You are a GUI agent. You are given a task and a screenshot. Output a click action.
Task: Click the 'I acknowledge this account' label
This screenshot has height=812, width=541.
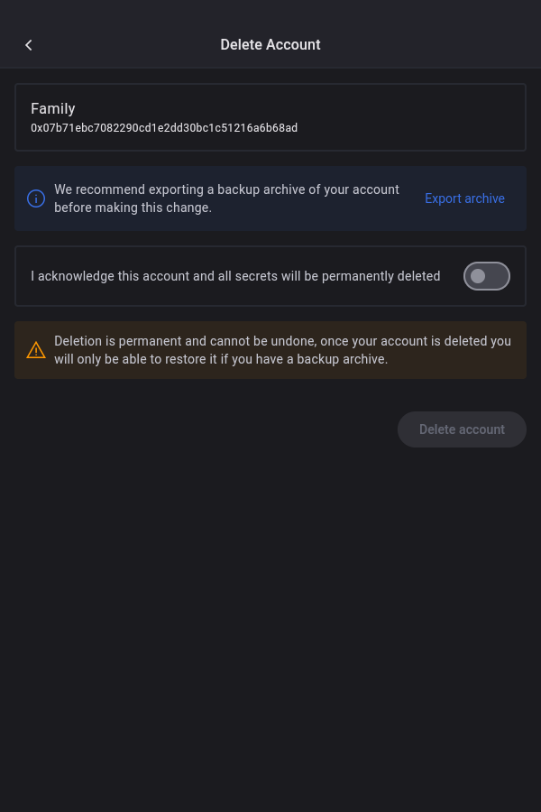(235, 276)
